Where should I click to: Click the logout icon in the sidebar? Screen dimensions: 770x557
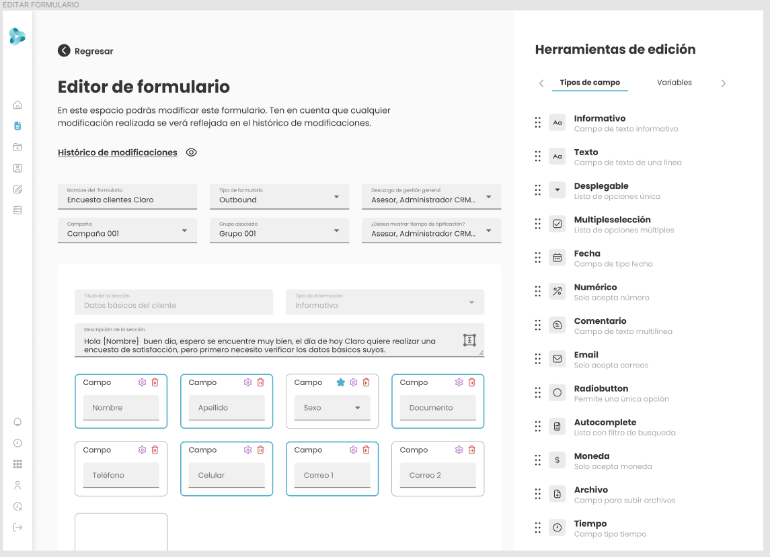17,527
